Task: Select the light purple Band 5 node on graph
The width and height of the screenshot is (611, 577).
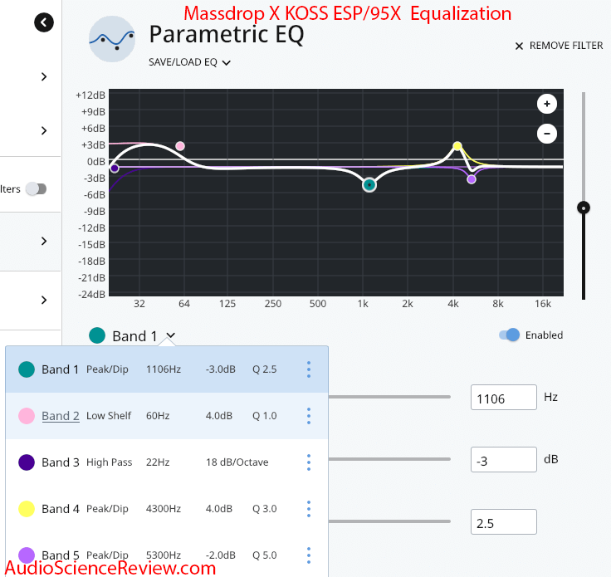Action: coord(471,179)
